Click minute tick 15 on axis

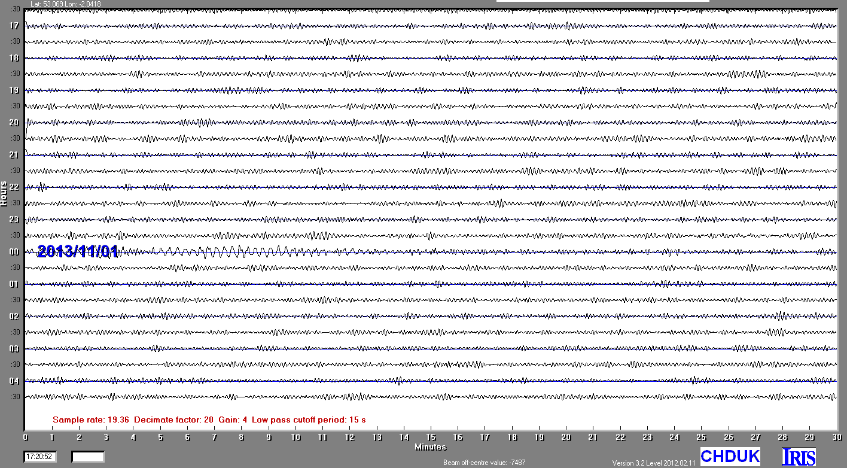click(x=431, y=437)
